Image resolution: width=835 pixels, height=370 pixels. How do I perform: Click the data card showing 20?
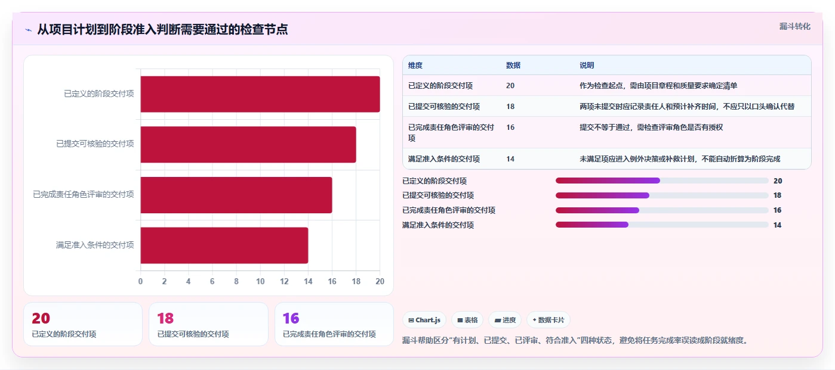coord(83,324)
